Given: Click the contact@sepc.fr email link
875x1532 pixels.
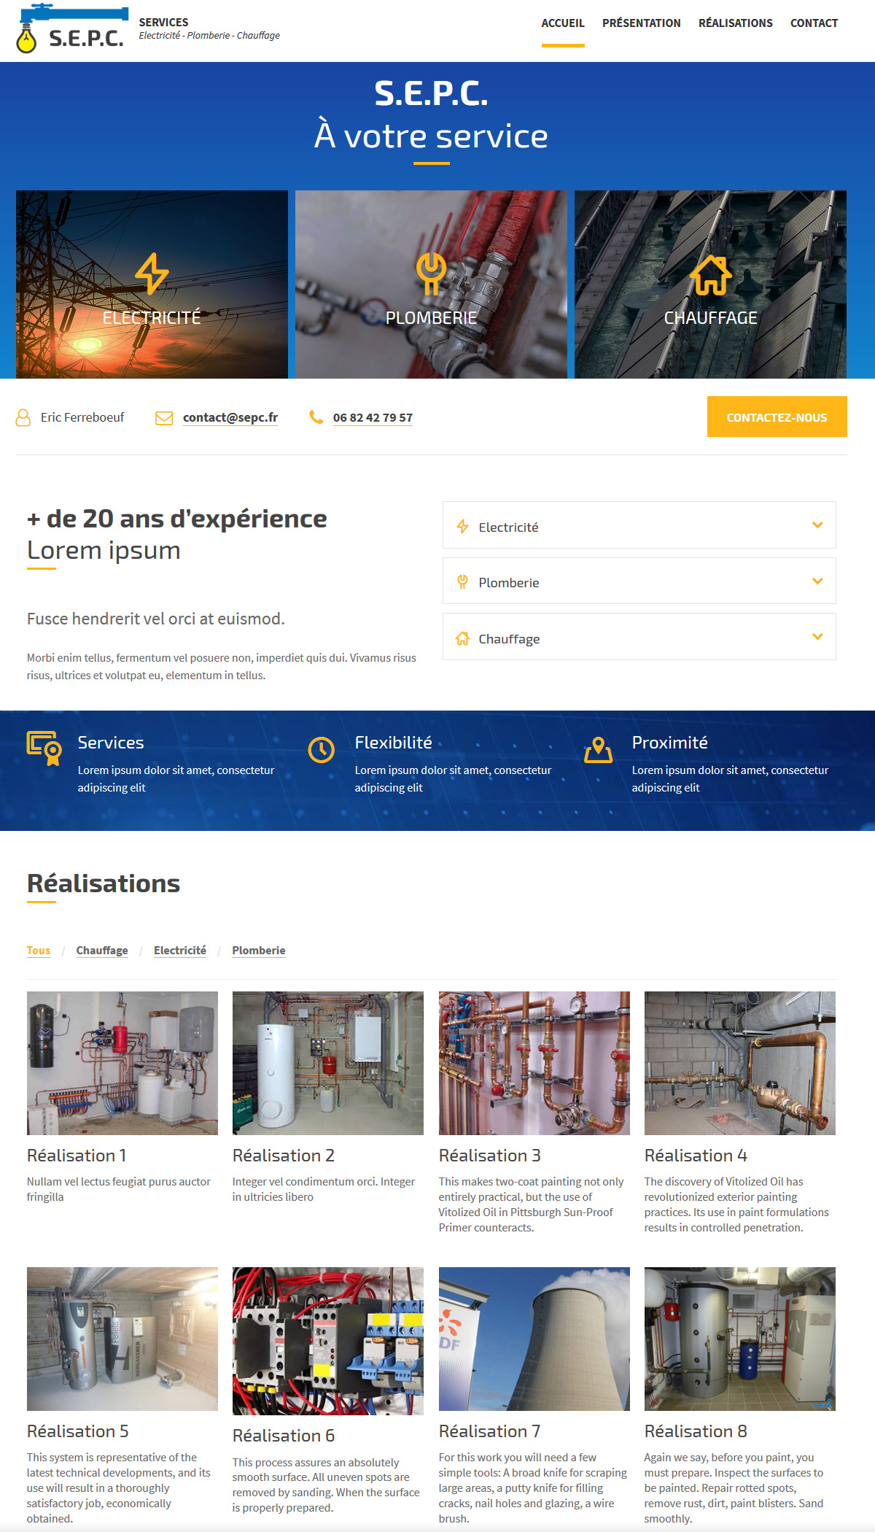Looking at the screenshot, I should (230, 418).
